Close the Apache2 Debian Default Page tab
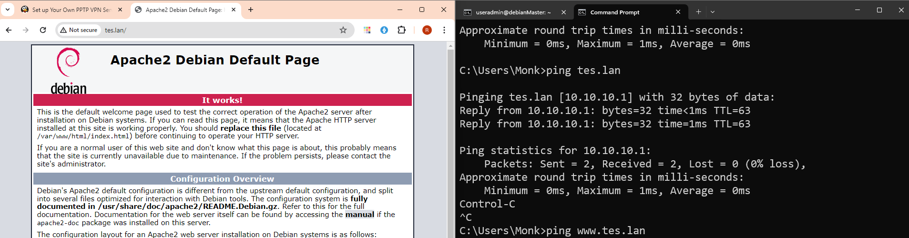The height and width of the screenshot is (238, 909). click(x=234, y=10)
